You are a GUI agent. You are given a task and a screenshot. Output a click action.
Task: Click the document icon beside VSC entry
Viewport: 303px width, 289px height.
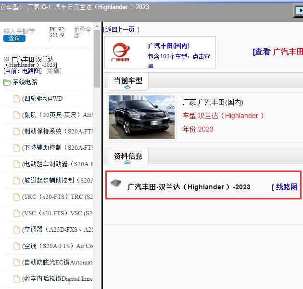pos(17,213)
